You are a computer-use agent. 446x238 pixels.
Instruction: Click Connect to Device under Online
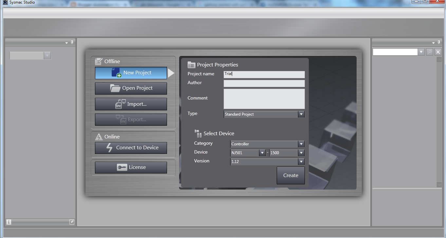131,148
